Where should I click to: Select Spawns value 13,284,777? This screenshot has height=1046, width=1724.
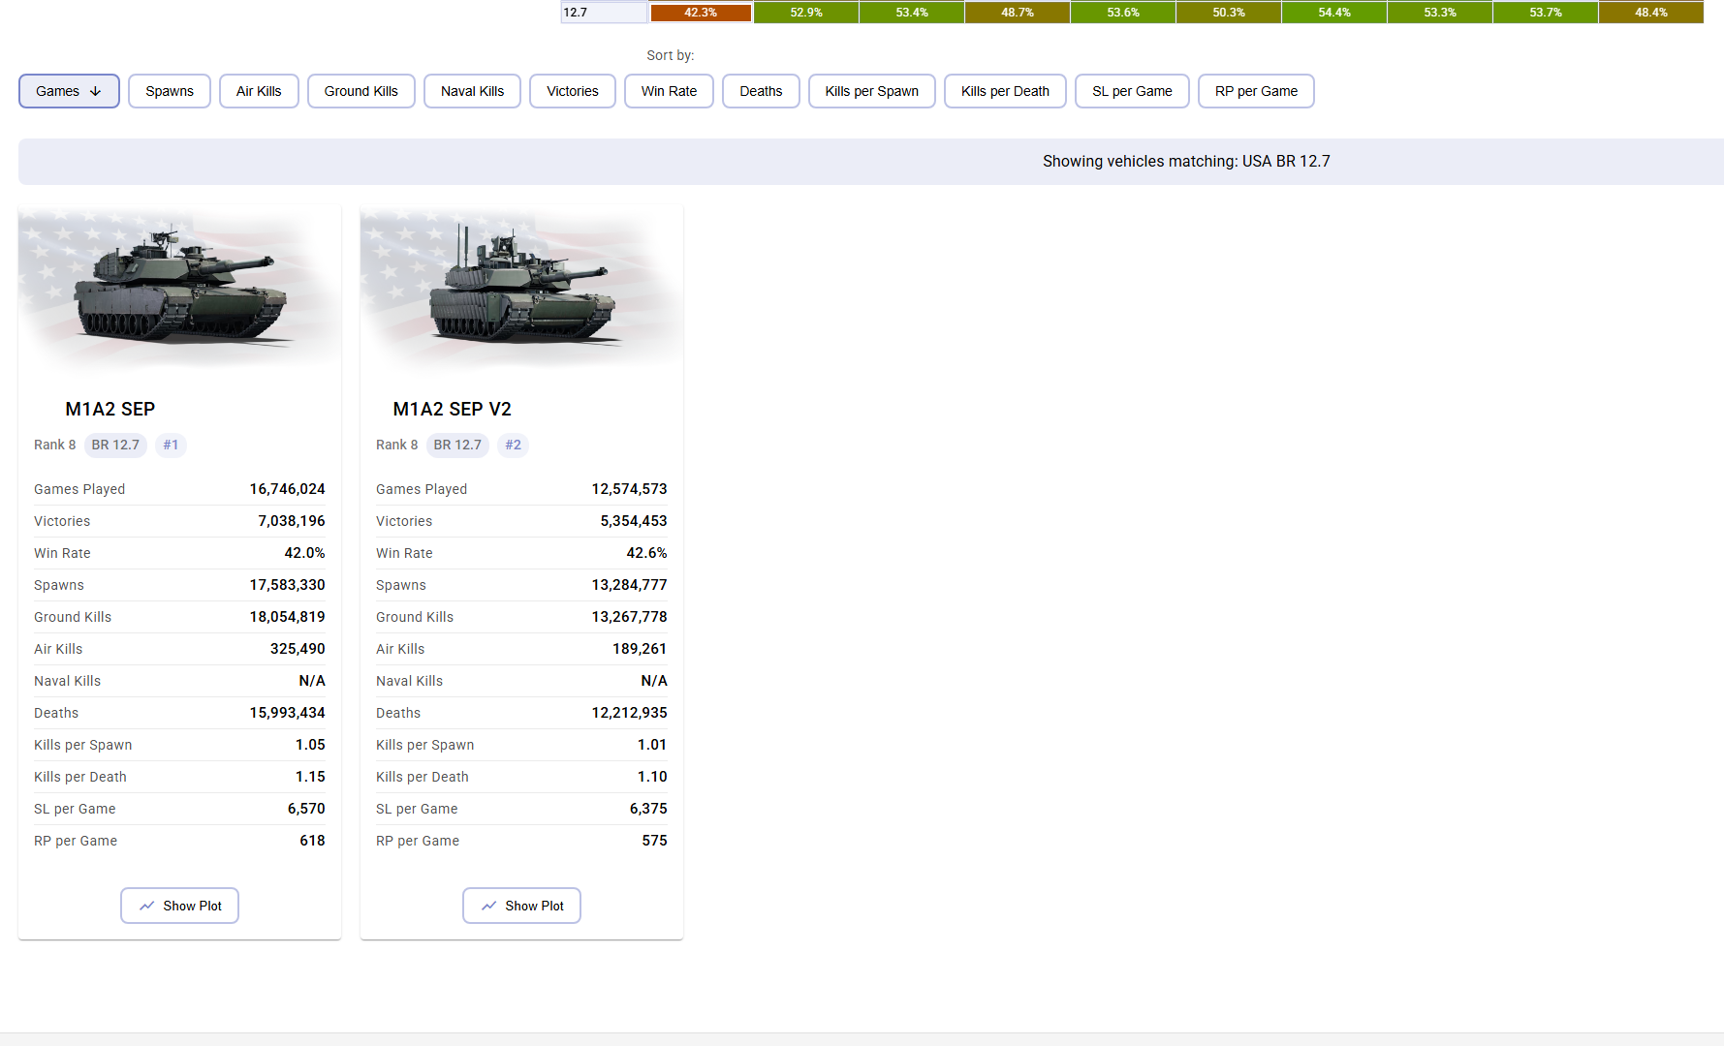pos(630,585)
